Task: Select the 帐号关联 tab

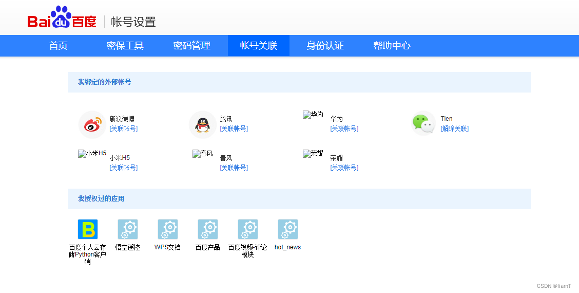Action: point(259,46)
